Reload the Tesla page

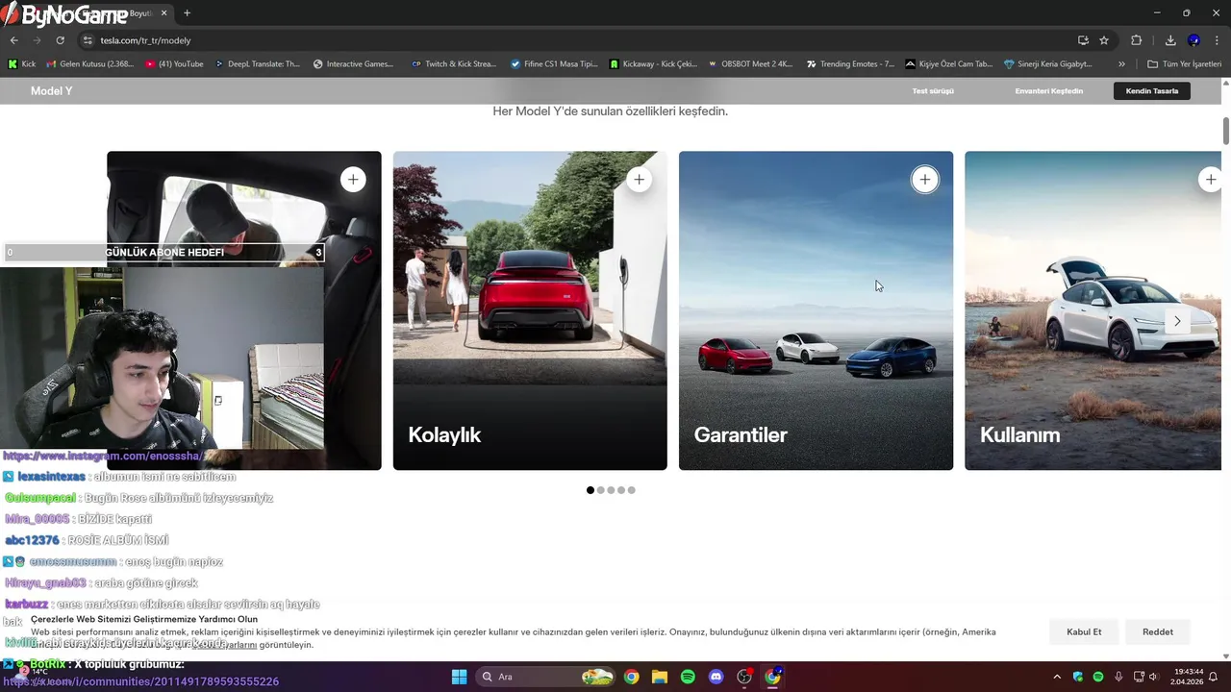tap(60, 40)
